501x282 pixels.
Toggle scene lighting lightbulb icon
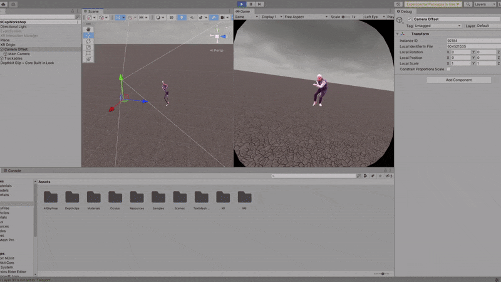180,18
